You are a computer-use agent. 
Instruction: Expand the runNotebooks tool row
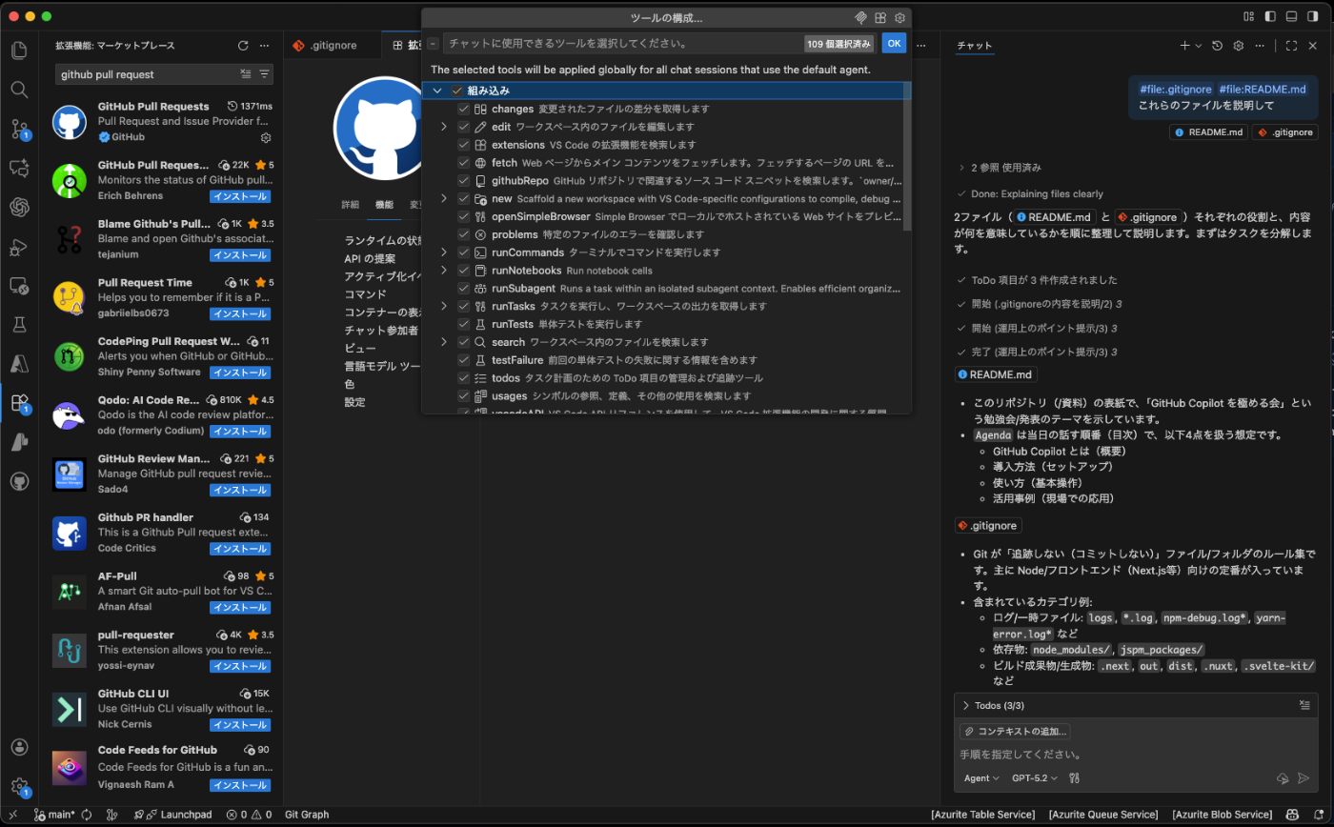click(444, 271)
